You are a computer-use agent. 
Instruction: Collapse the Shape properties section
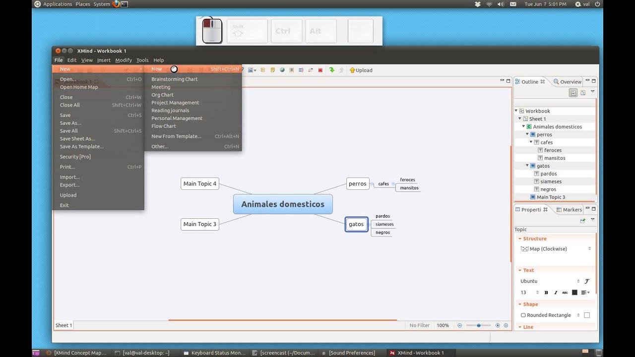tap(520, 304)
